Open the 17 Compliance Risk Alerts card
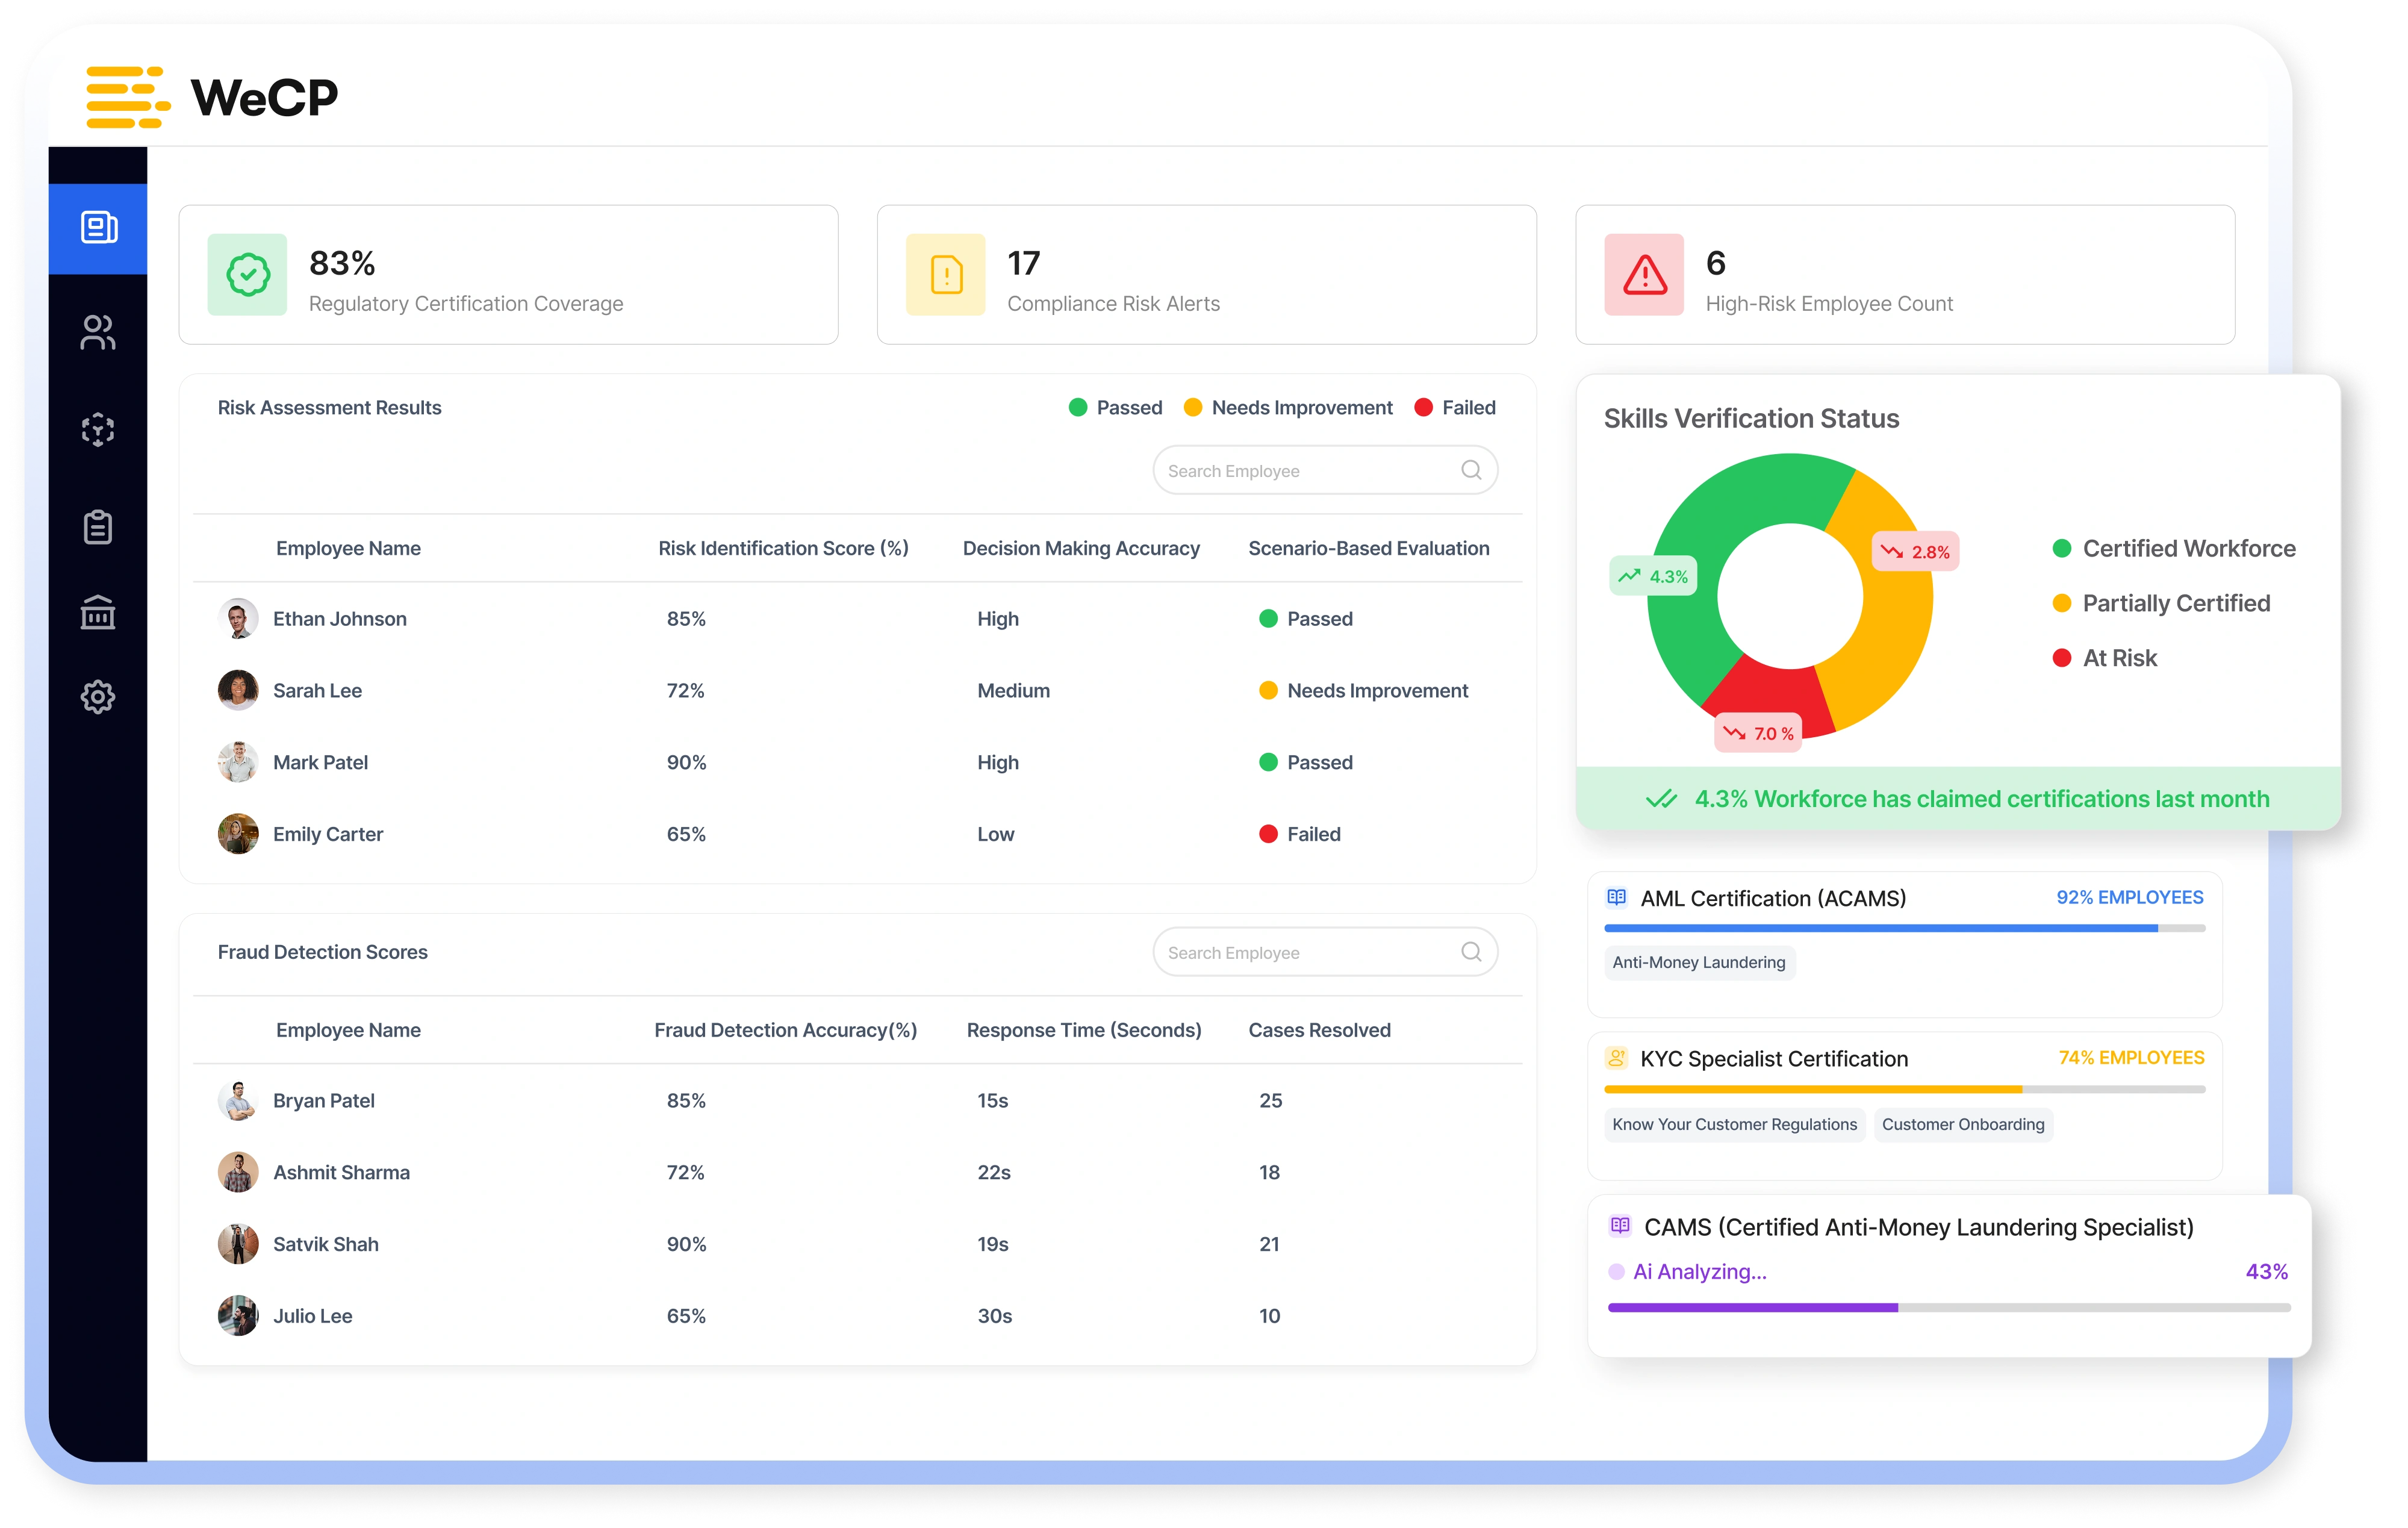The width and height of the screenshot is (2408, 1528). click(x=1206, y=275)
